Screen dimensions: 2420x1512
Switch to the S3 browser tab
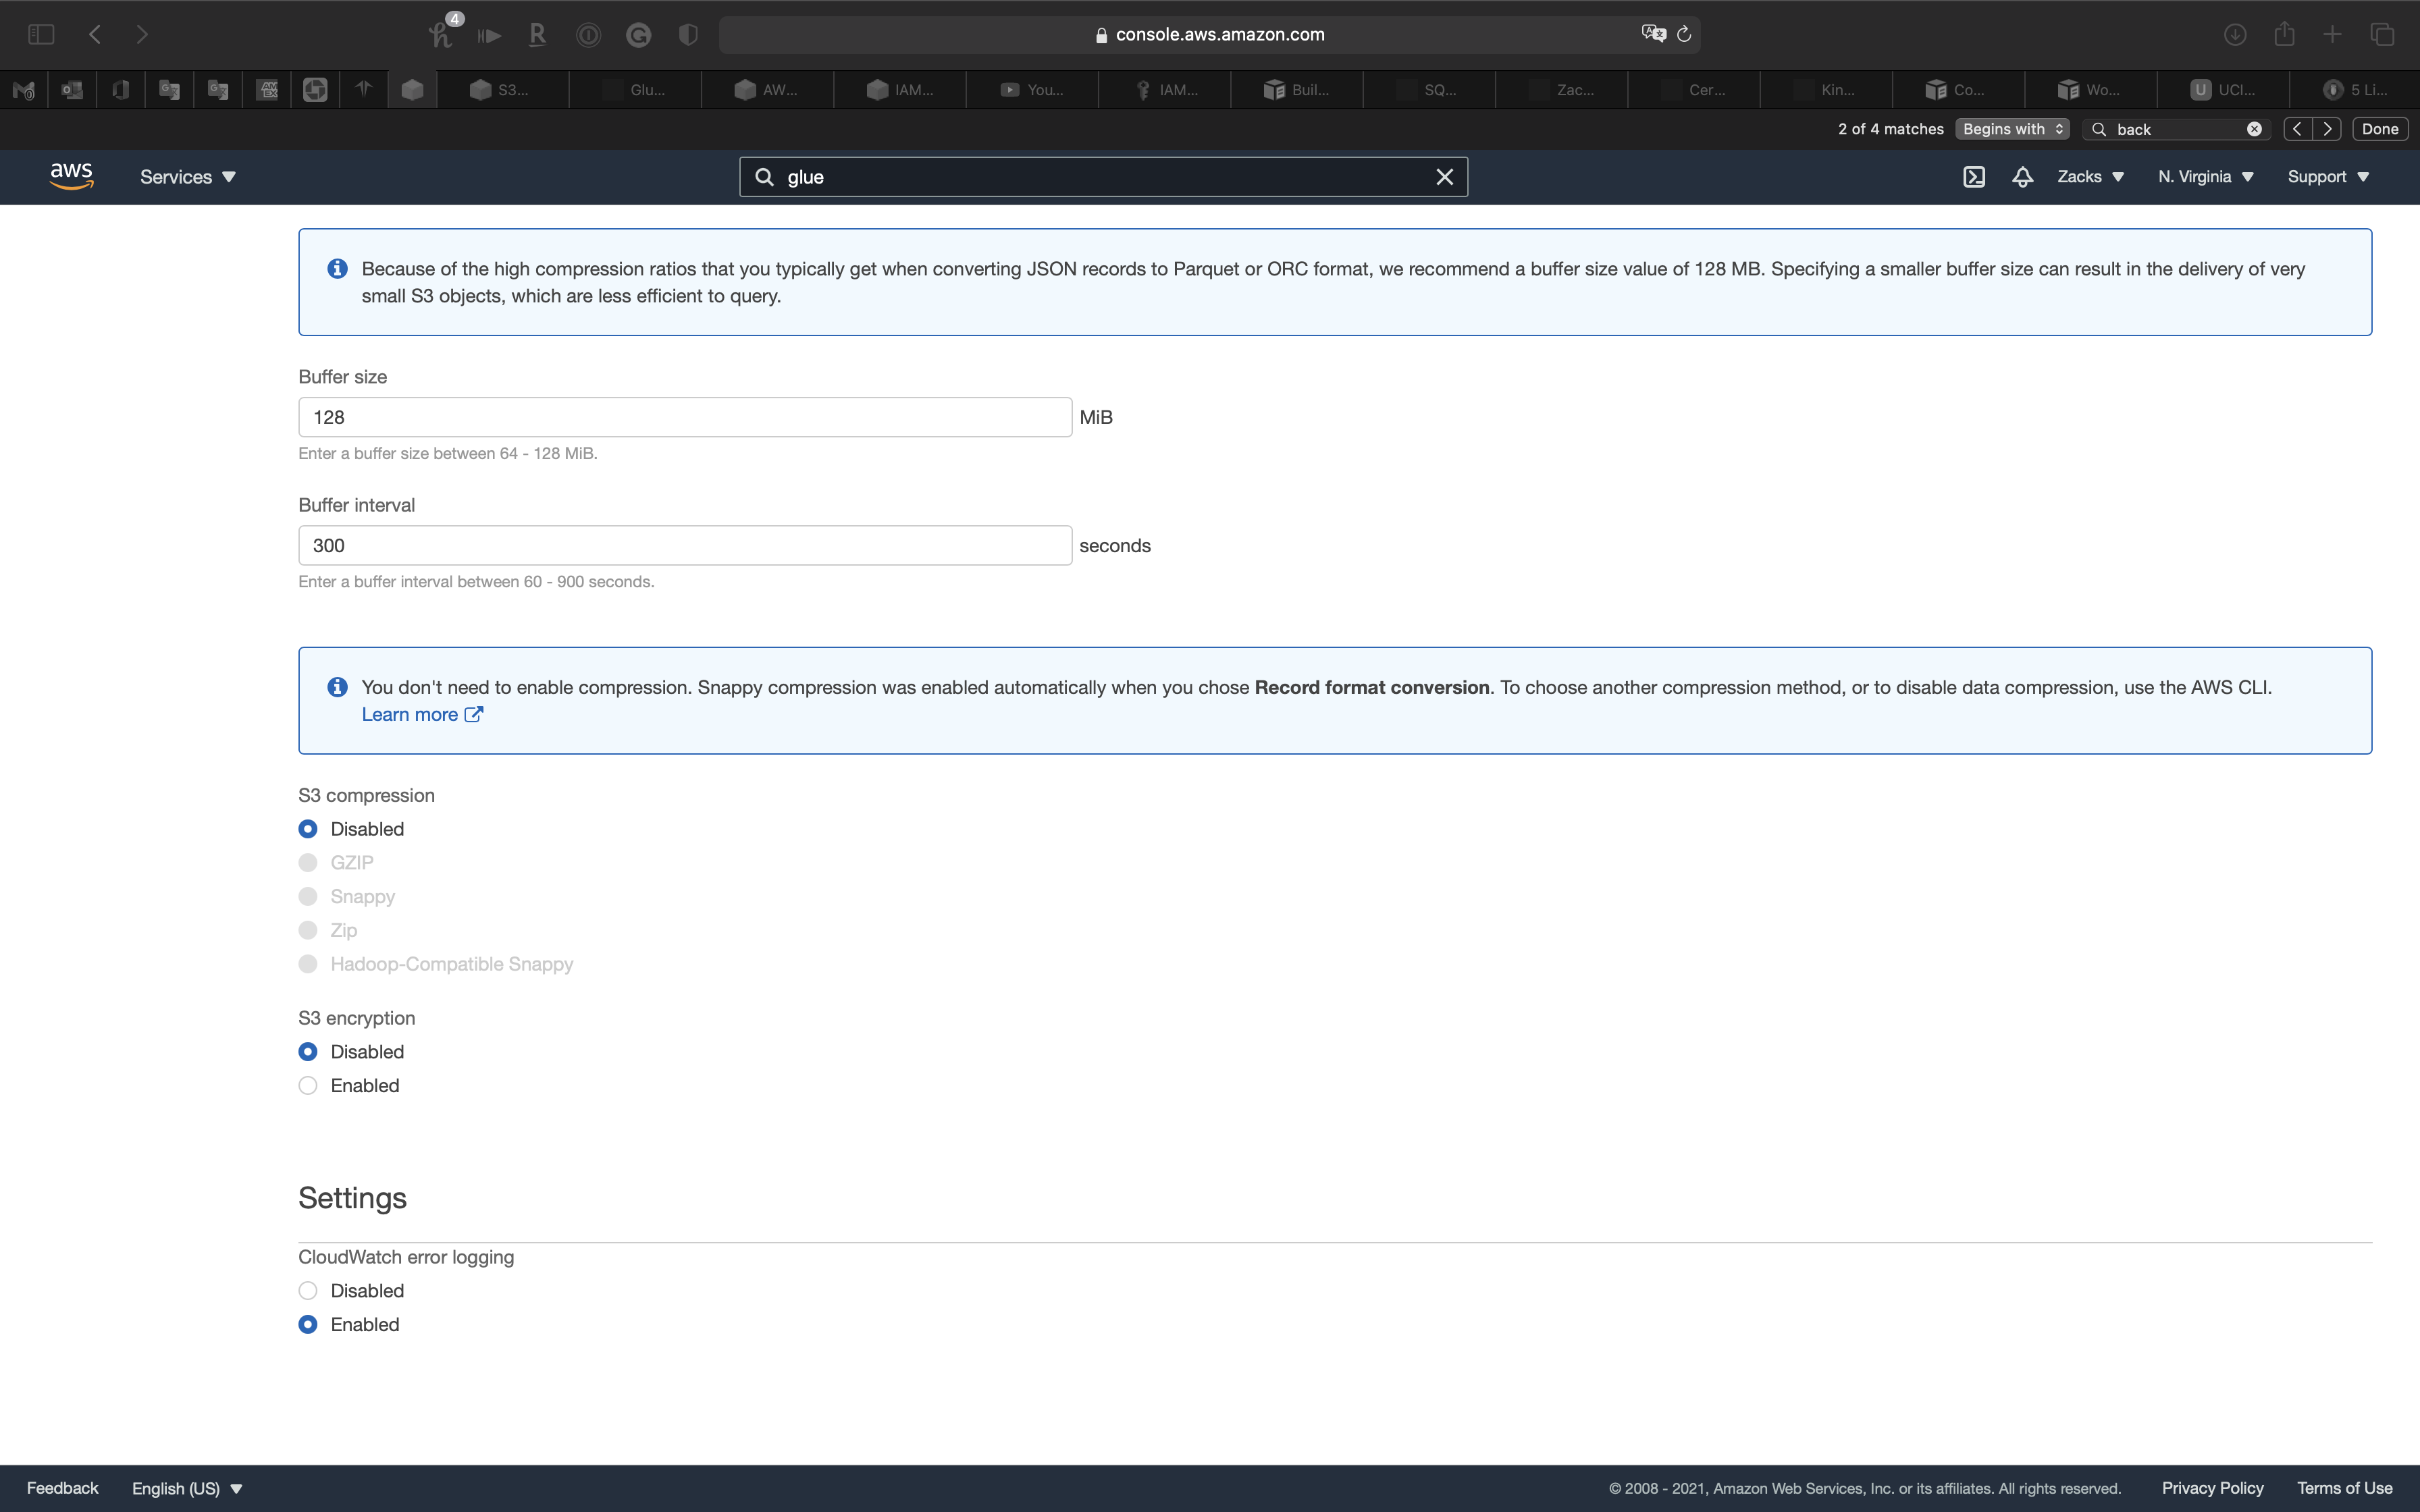[502, 90]
